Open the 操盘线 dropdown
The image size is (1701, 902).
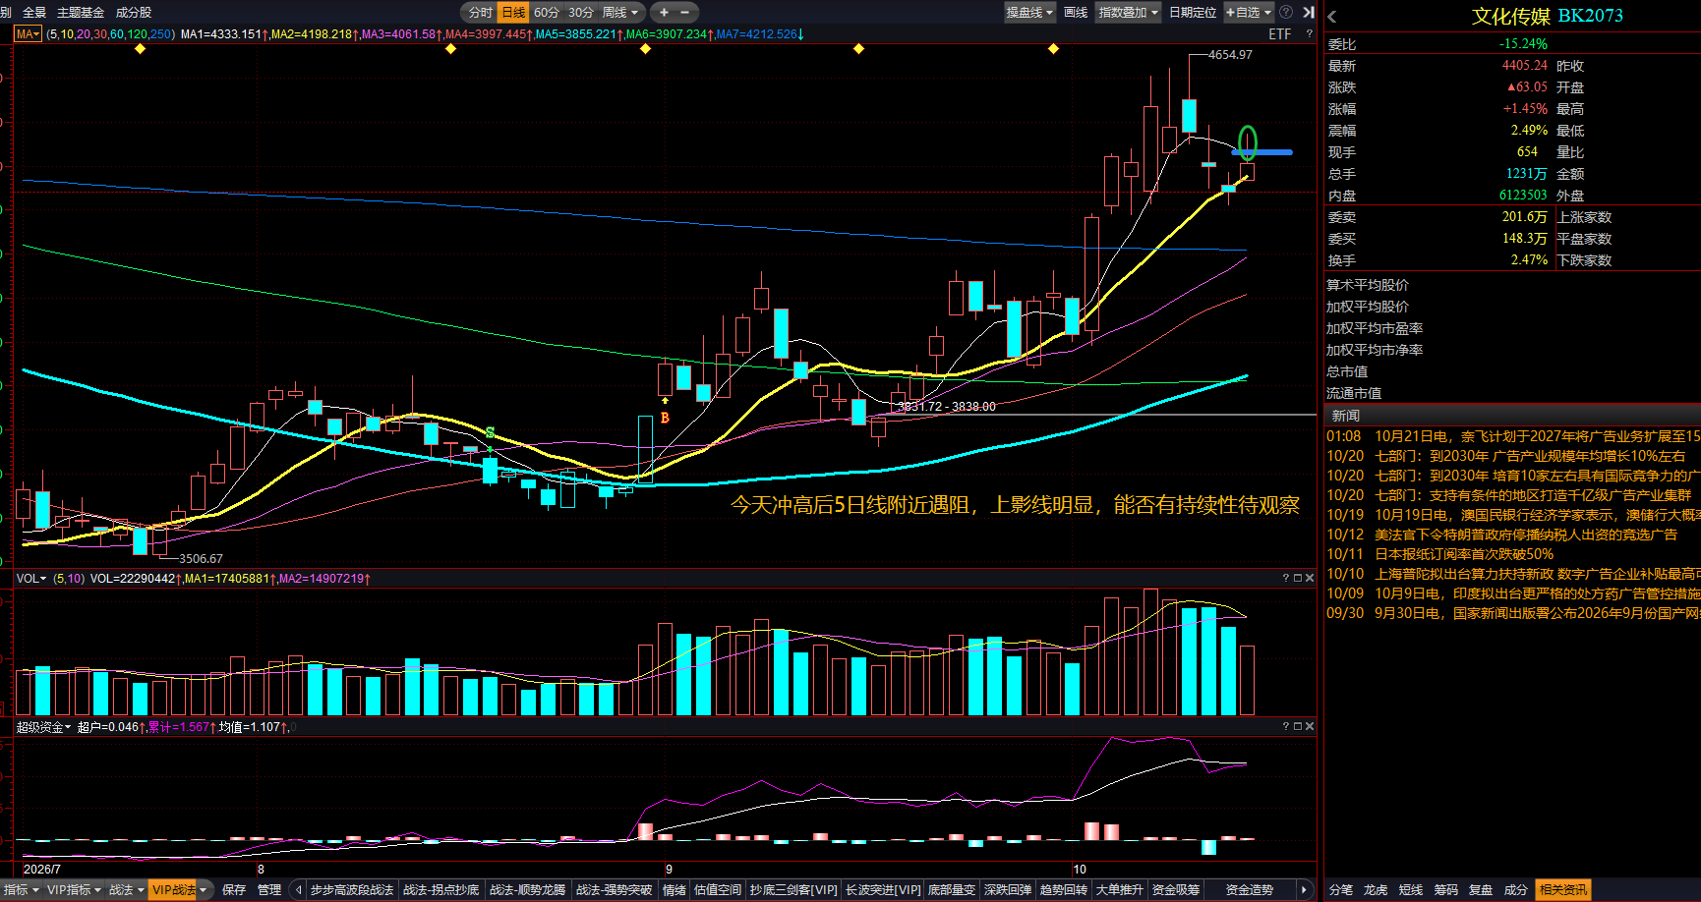click(x=1029, y=13)
